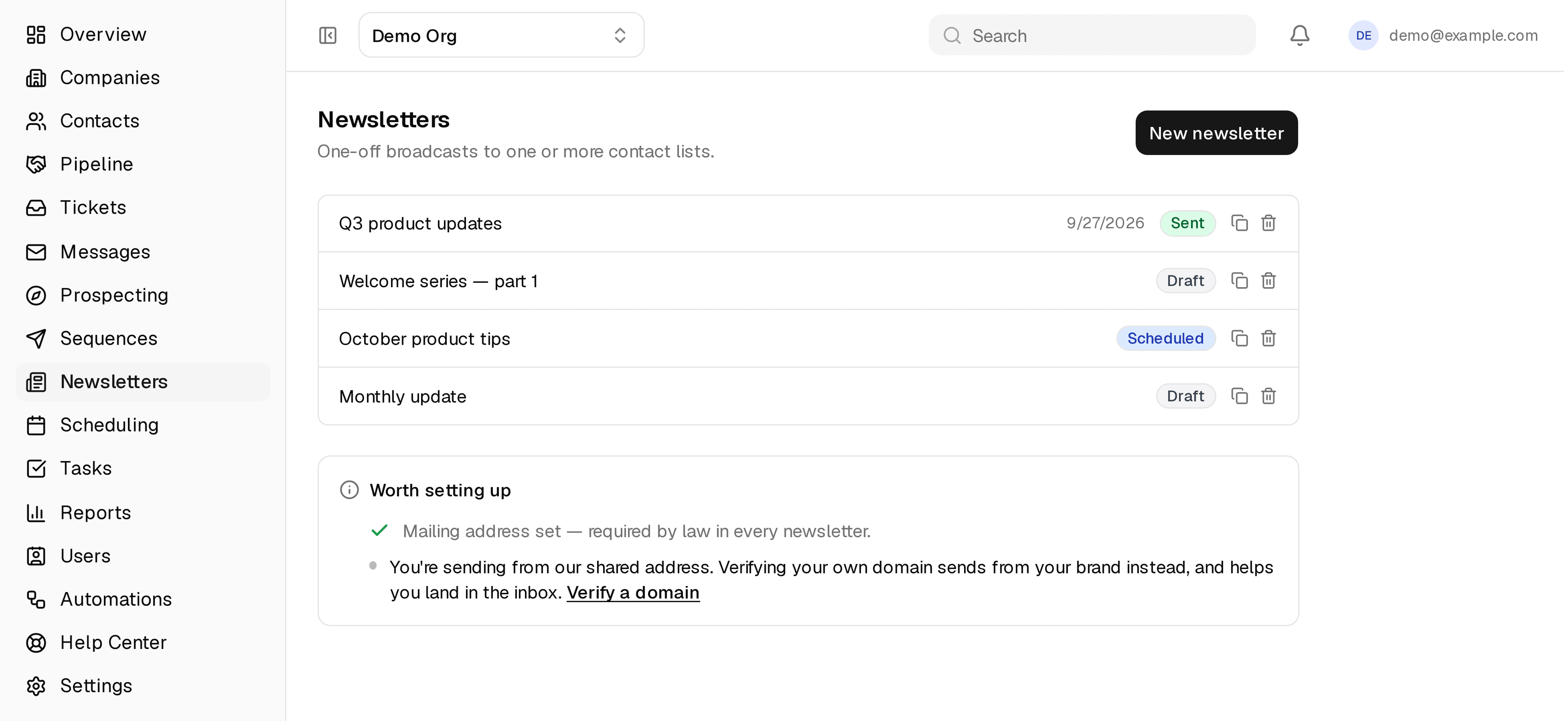Screen dimensions: 1564x721
Task: Select Newsletters in the sidebar
Action: [x=143, y=382]
